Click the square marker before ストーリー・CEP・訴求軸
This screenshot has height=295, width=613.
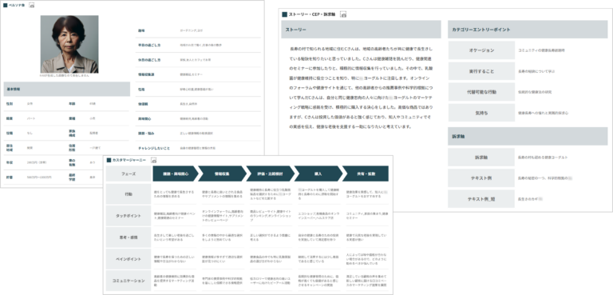pyautogui.click(x=285, y=14)
